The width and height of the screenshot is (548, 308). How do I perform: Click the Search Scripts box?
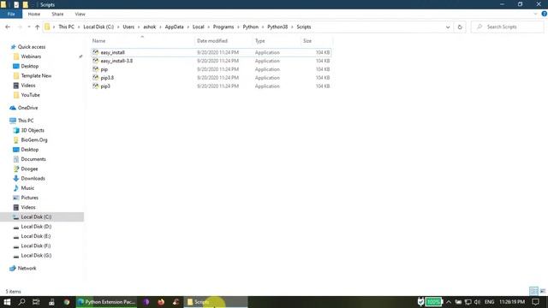click(507, 27)
